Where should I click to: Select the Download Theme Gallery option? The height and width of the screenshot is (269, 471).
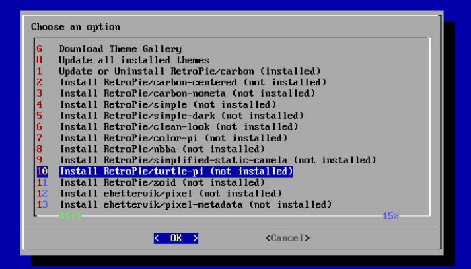(x=109, y=49)
